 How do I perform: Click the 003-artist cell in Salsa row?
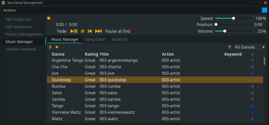point(171,93)
